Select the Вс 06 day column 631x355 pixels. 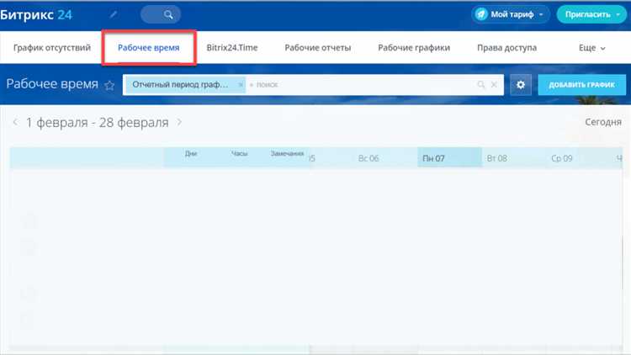coord(369,158)
